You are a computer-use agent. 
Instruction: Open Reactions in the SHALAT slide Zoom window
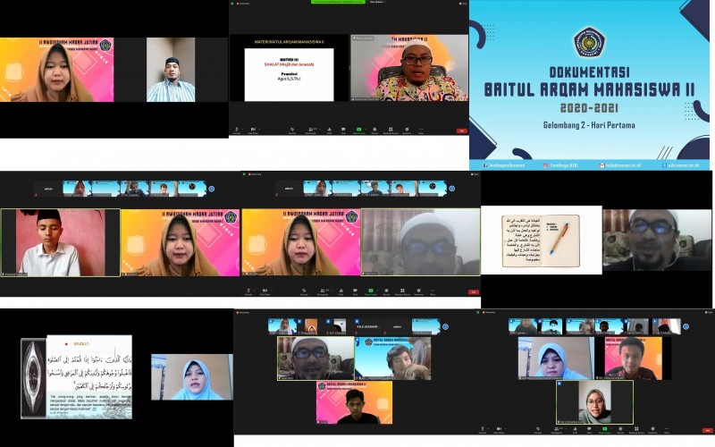click(407, 130)
